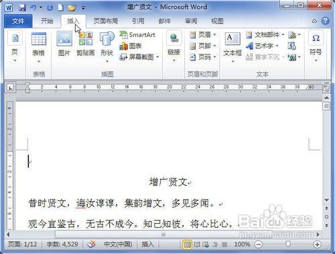335x254 pixels.
Task: Open the Customize Quick Access Toolbar dropdown
Action: 83,8
